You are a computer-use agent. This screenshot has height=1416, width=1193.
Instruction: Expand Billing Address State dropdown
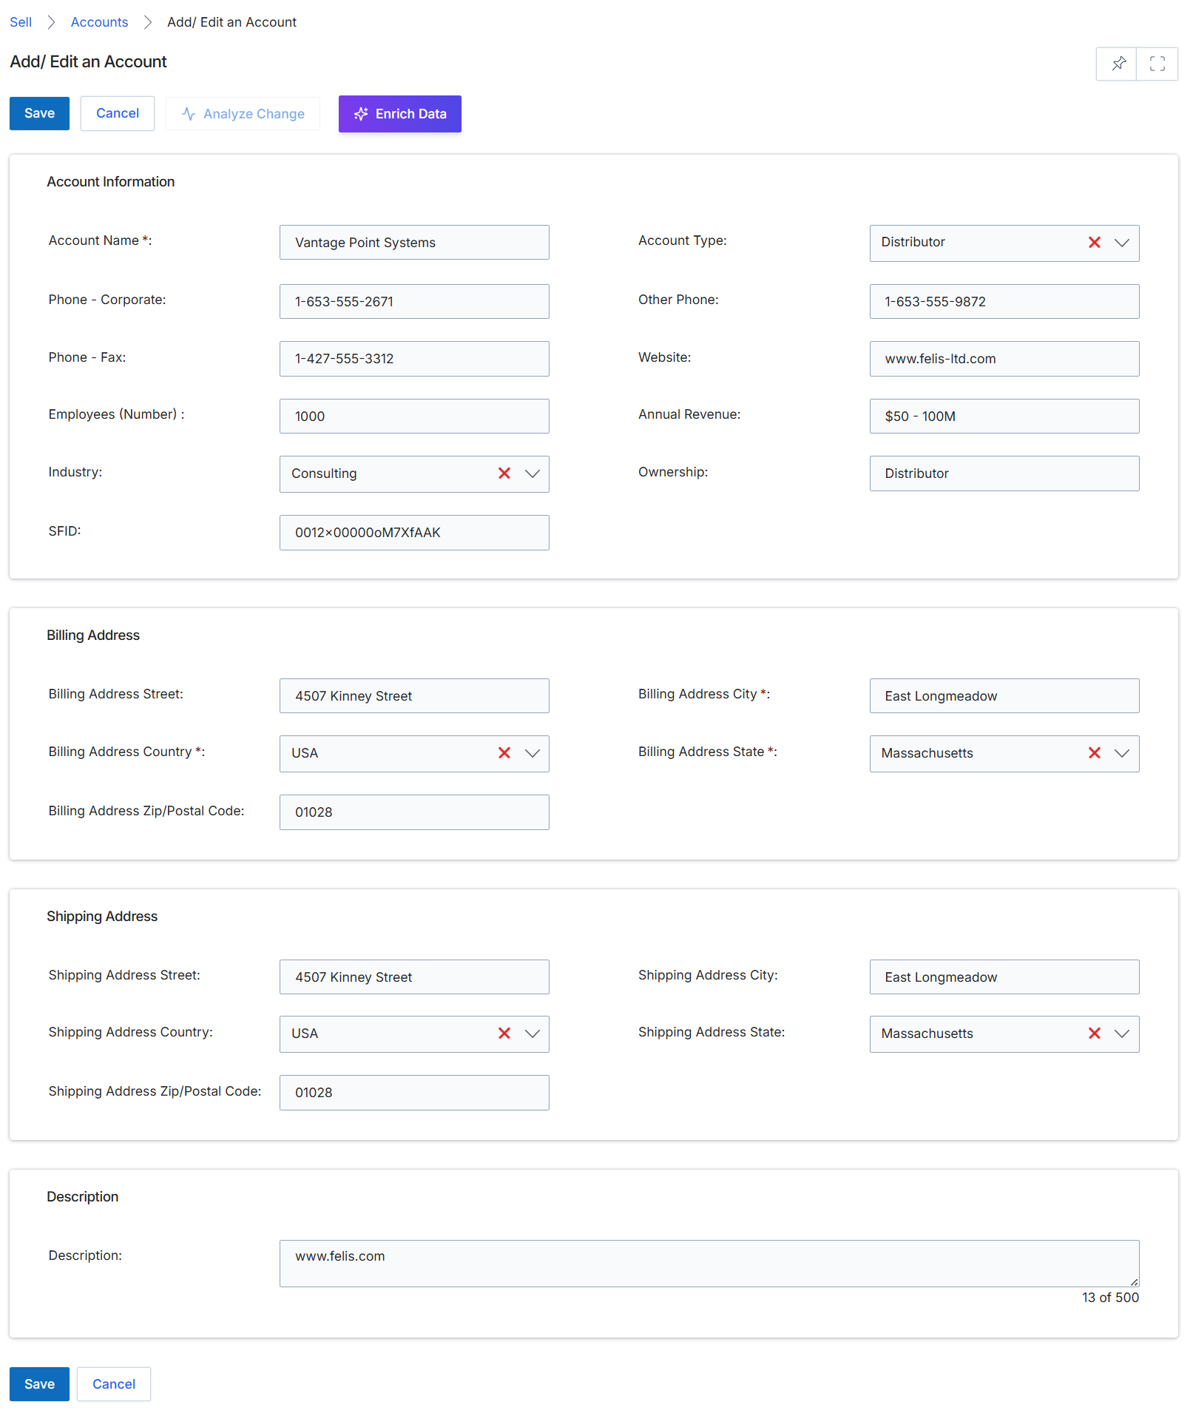click(x=1121, y=753)
